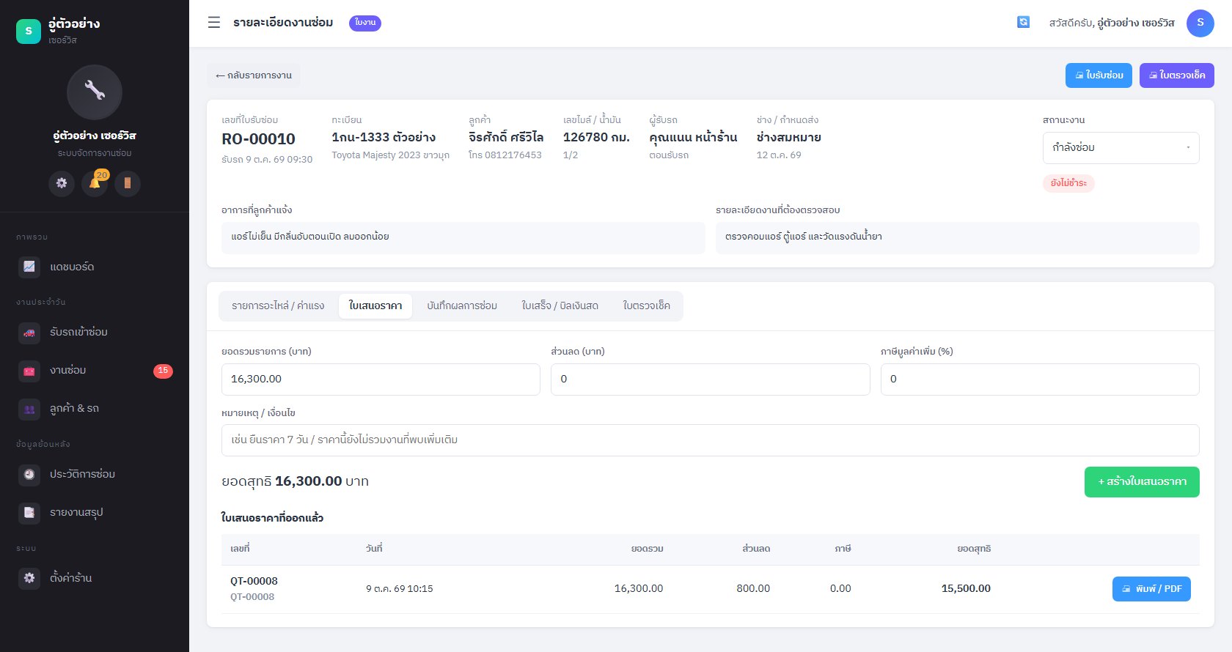Click the refresh icon in the header

(x=1023, y=23)
